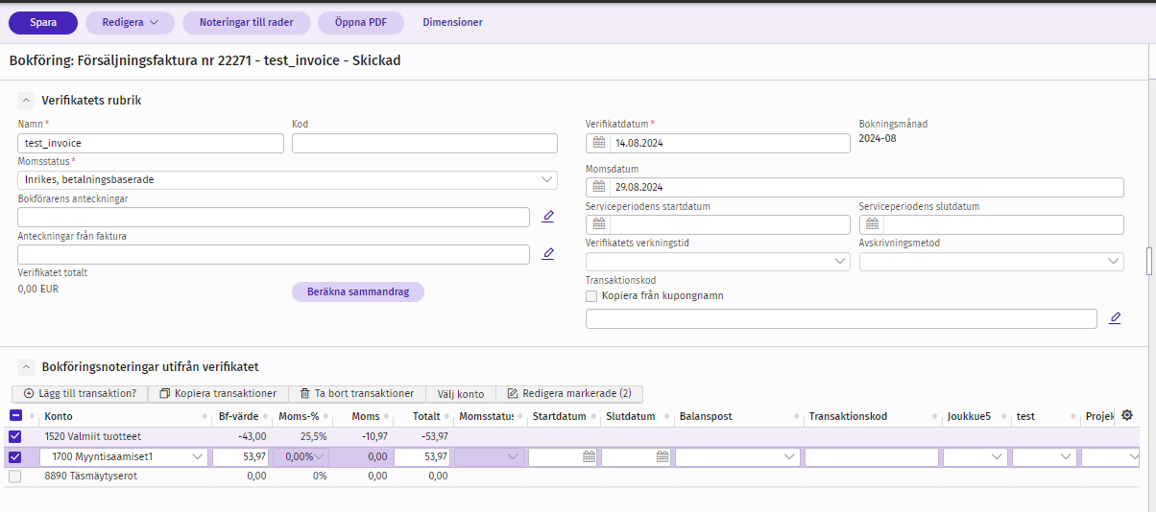Screen dimensions: 1156x512
Task: Open calendar icon for Verifikatdatum
Action: (599, 144)
